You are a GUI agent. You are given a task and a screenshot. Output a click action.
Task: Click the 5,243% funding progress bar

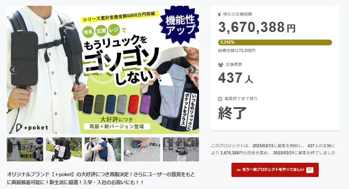275,42
